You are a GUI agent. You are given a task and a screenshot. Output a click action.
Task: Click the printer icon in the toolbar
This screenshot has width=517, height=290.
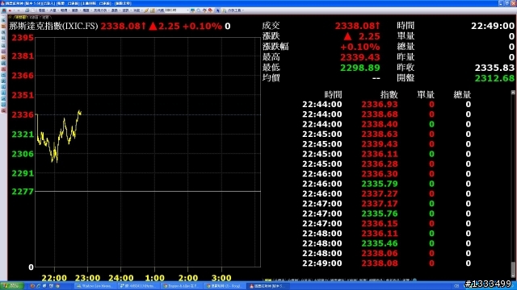(x=27, y=10)
